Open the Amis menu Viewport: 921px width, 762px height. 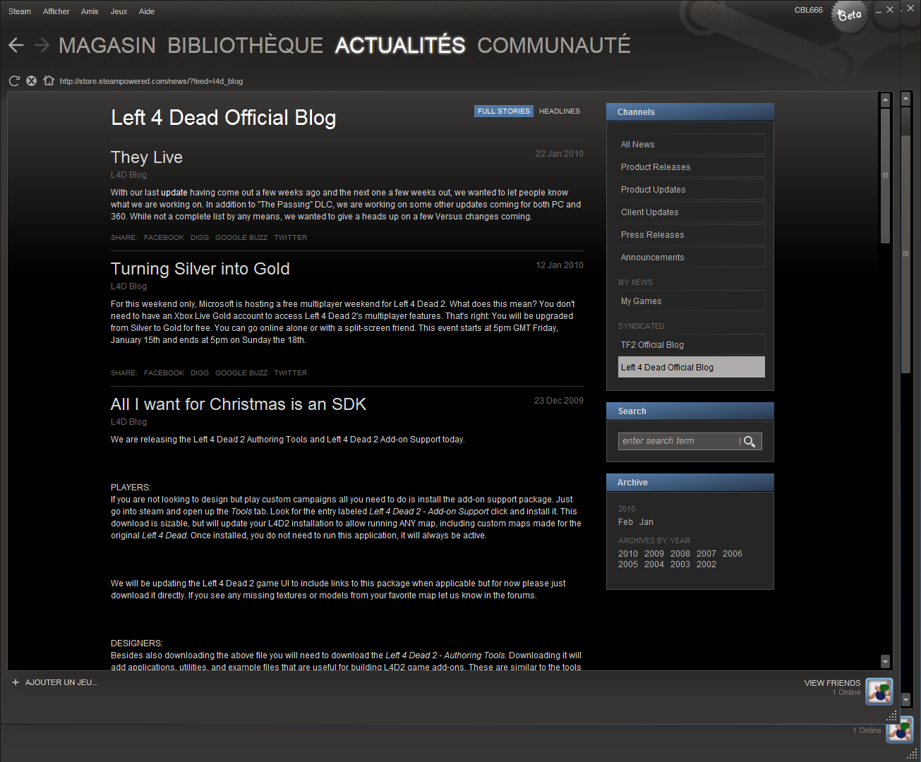pyautogui.click(x=90, y=11)
